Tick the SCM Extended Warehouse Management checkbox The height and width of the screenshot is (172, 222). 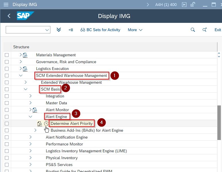pyautogui.click(x=7, y=75)
